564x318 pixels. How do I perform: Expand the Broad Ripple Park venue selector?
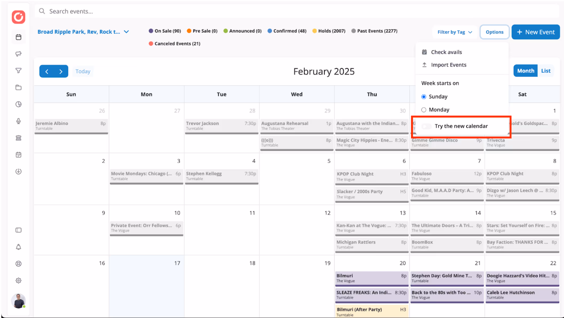(83, 32)
